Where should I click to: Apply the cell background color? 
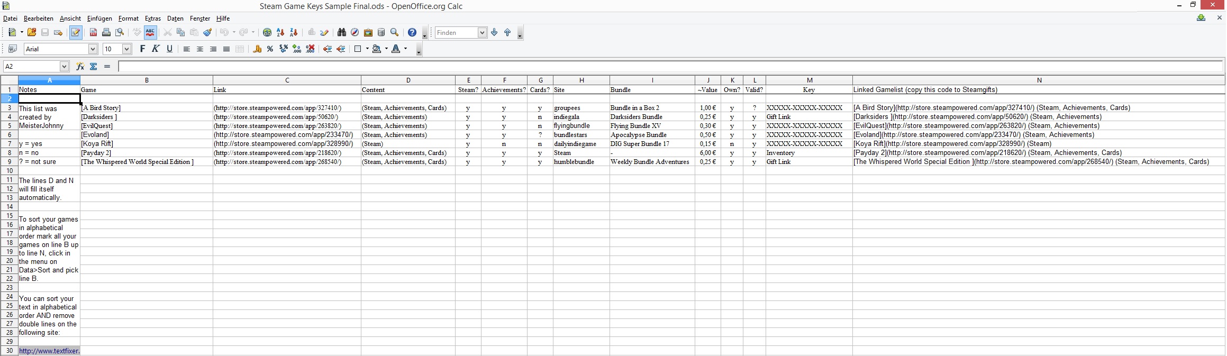pos(377,49)
